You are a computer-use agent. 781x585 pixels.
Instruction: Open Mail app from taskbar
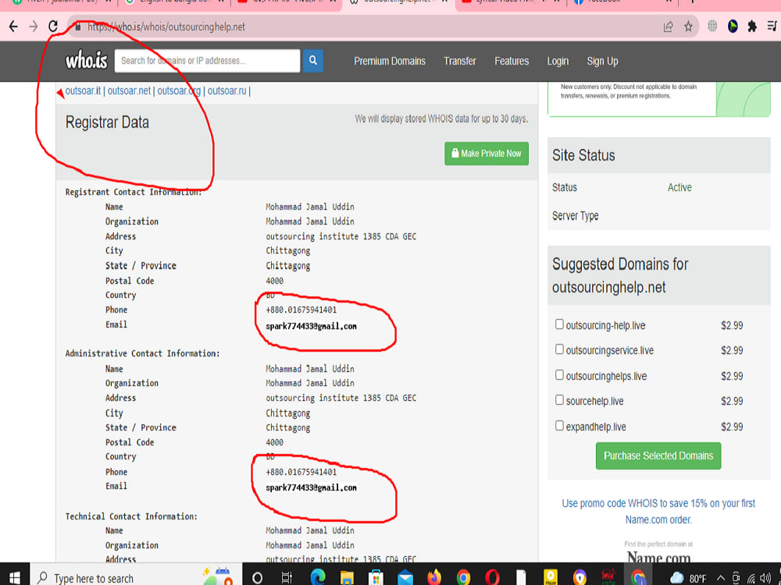coord(405,578)
